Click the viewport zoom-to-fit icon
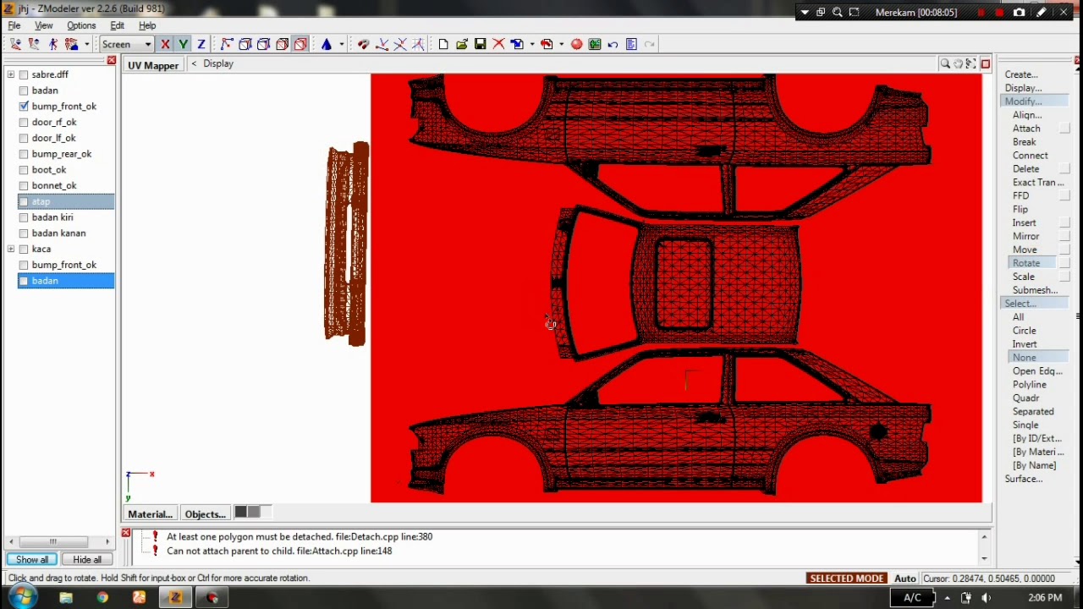Screen dimensions: 1083x609 pos(971,63)
